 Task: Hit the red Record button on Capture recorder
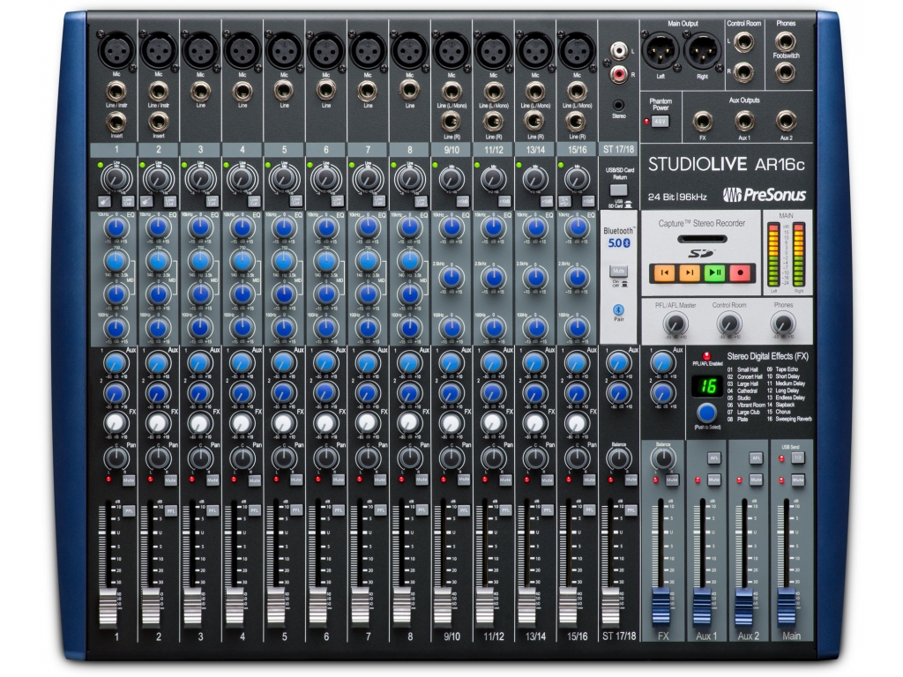(740, 272)
